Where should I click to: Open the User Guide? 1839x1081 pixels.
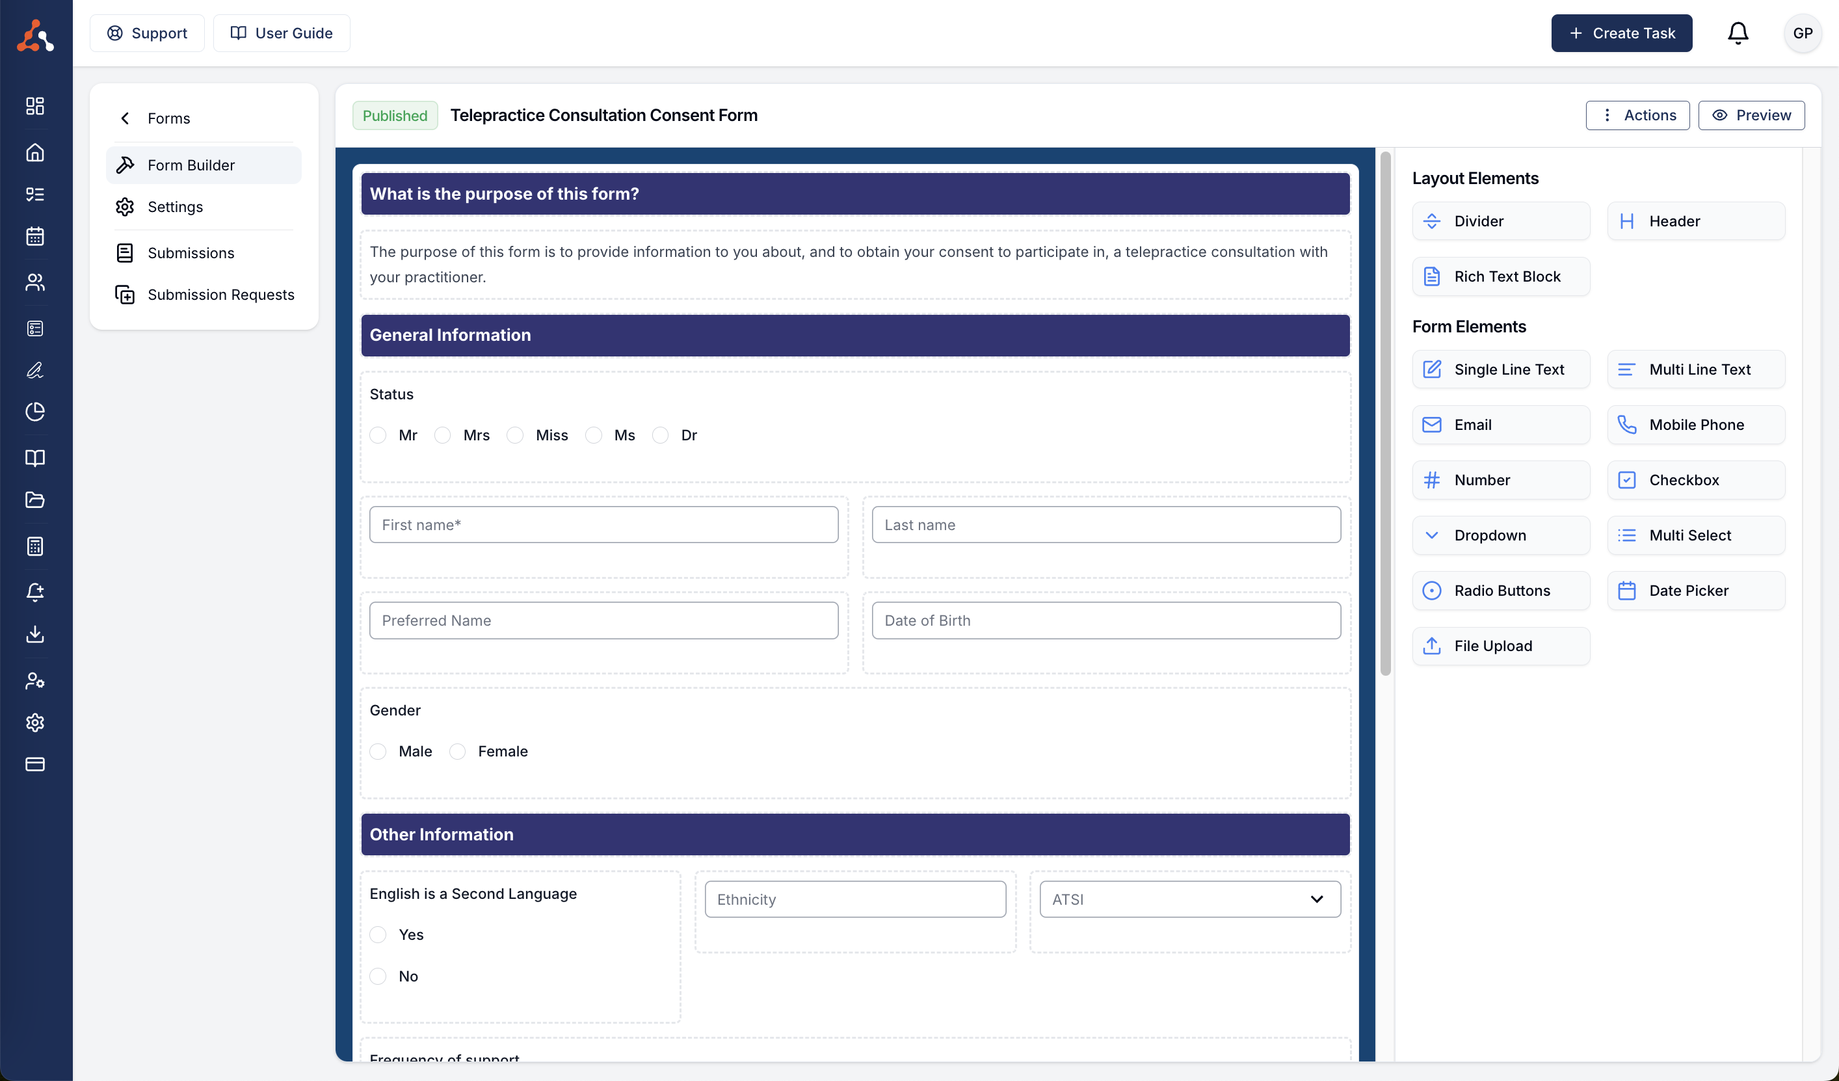click(x=281, y=33)
